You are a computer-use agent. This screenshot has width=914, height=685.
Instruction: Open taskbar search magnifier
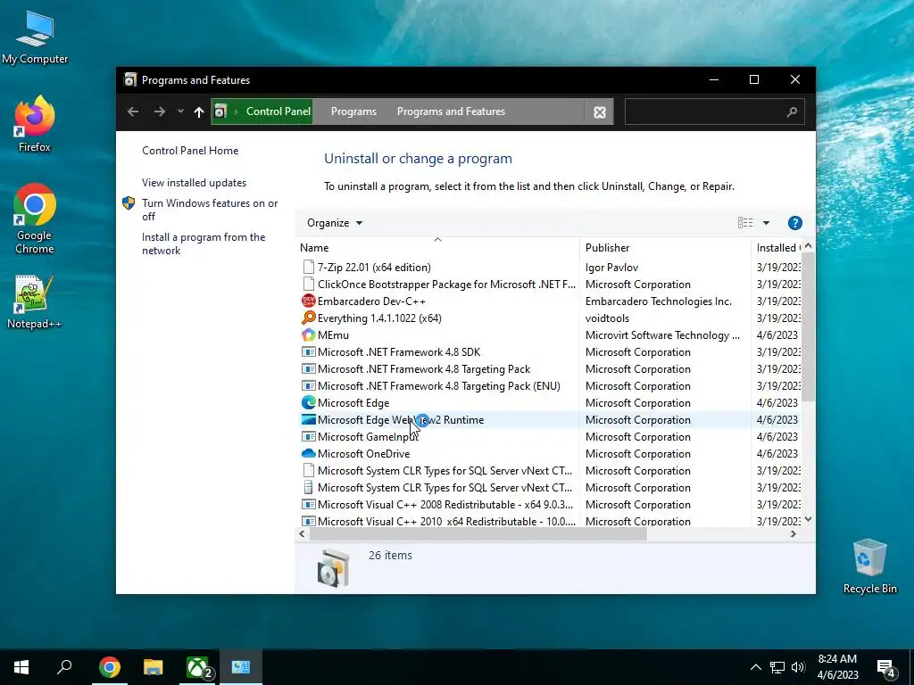[64, 667]
